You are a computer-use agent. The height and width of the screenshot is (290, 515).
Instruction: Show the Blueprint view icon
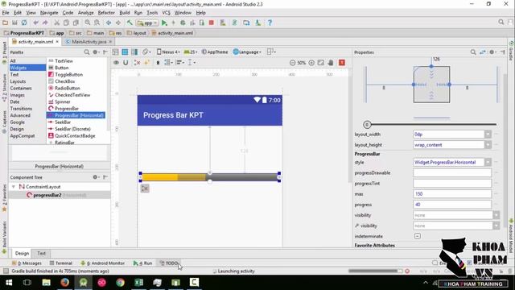tap(125, 52)
